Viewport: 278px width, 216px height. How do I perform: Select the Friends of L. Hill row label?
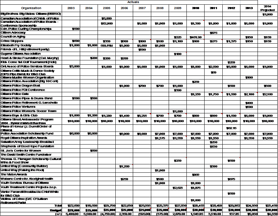[25, 50]
